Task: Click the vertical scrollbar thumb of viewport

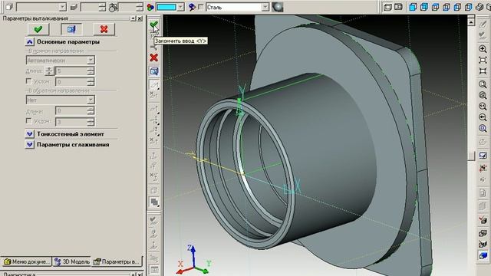Action: (471, 156)
